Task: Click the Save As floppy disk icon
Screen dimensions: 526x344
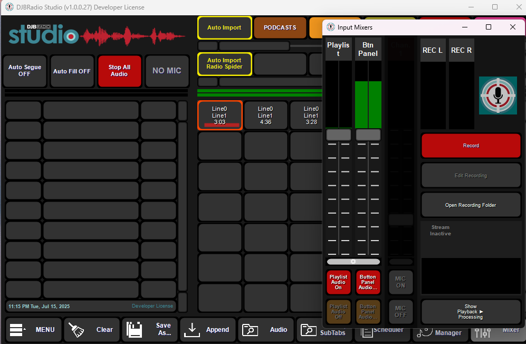Action: (134, 330)
